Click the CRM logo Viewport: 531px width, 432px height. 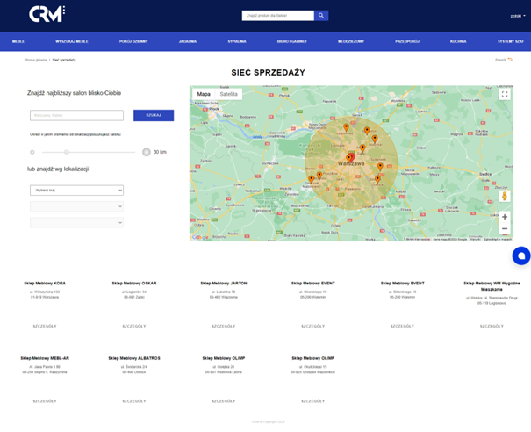pyautogui.click(x=47, y=14)
